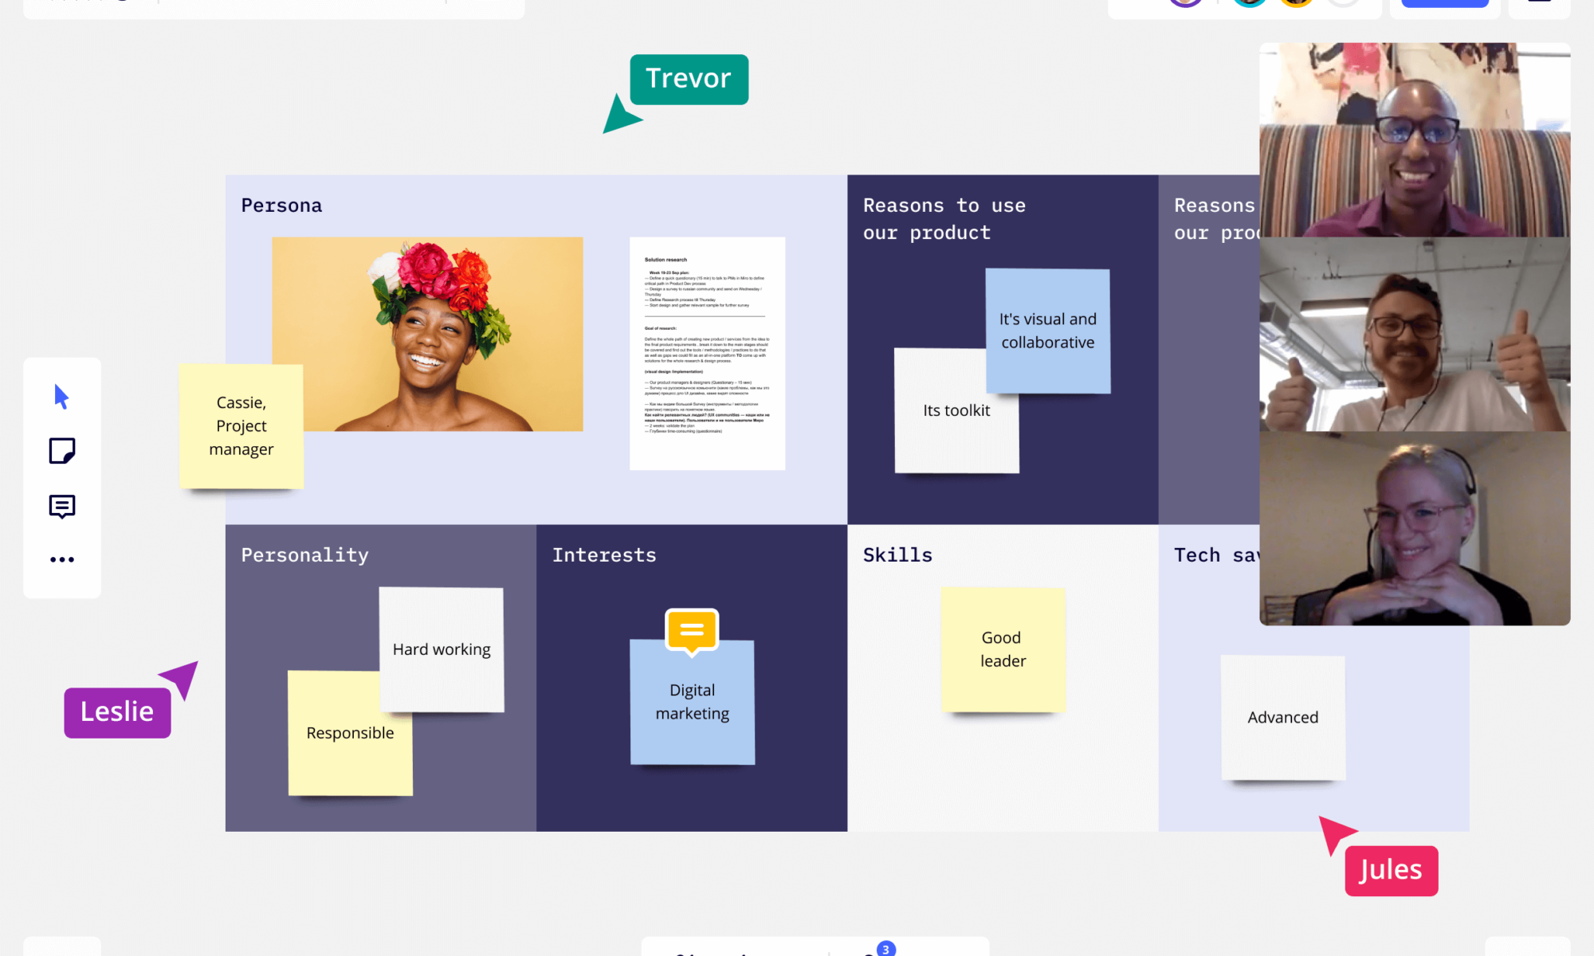Click Jules's pink cursor label
Image resolution: width=1594 pixels, height=956 pixels.
[1391, 870]
